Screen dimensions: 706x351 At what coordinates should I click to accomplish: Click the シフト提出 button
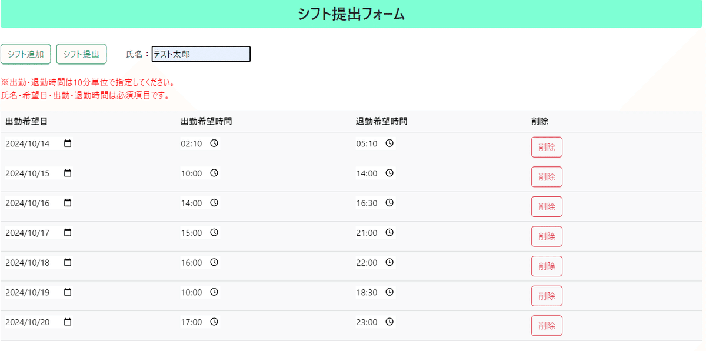[81, 54]
